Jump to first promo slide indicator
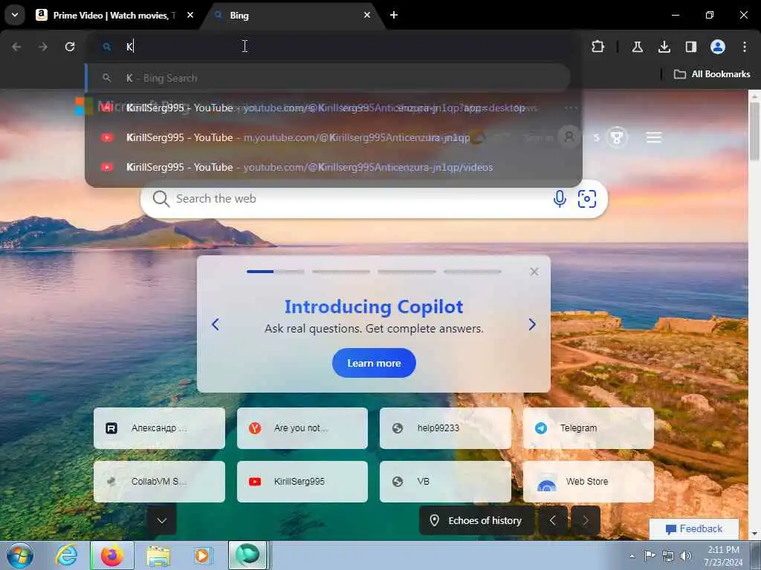The height and width of the screenshot is (570, 761). tap(275, 272)
